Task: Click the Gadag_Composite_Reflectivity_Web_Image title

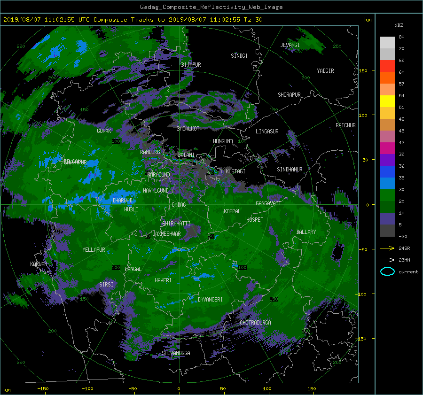Action: pos(211,7)
